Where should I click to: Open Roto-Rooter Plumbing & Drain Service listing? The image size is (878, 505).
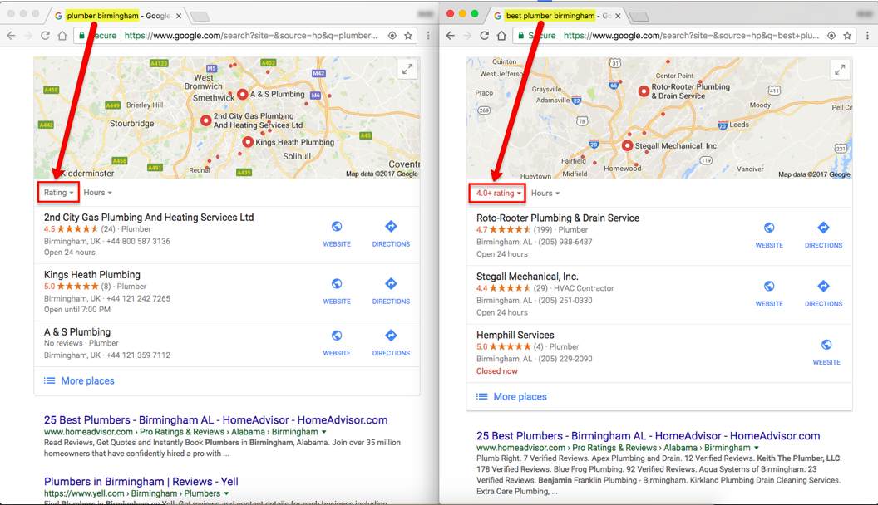(558, 218)
